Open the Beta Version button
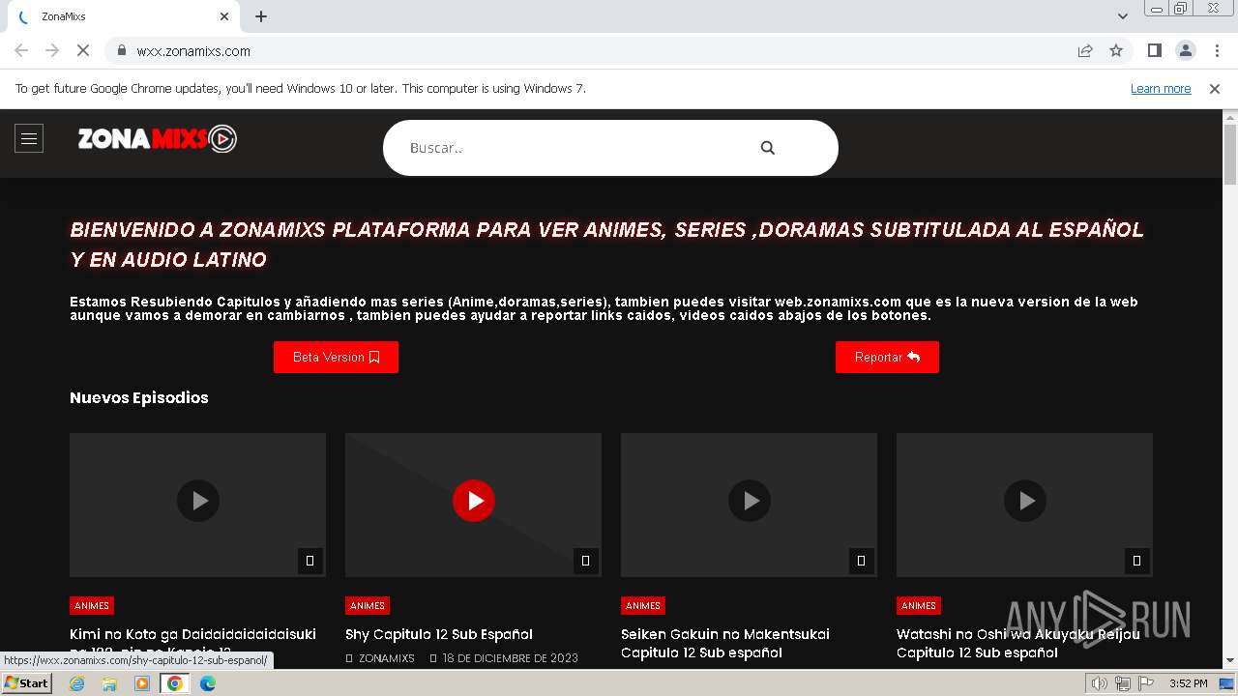Viewport: 1238px width, 696px height. (x=336, y=357)
